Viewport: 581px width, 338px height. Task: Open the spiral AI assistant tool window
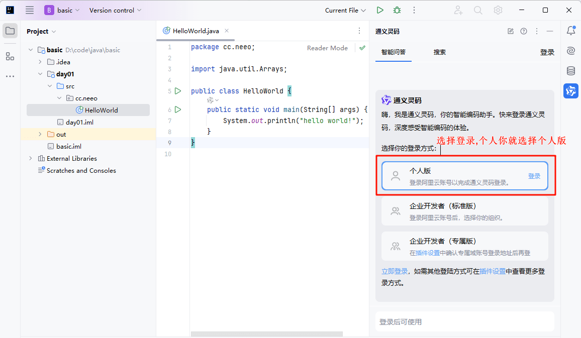571,51
